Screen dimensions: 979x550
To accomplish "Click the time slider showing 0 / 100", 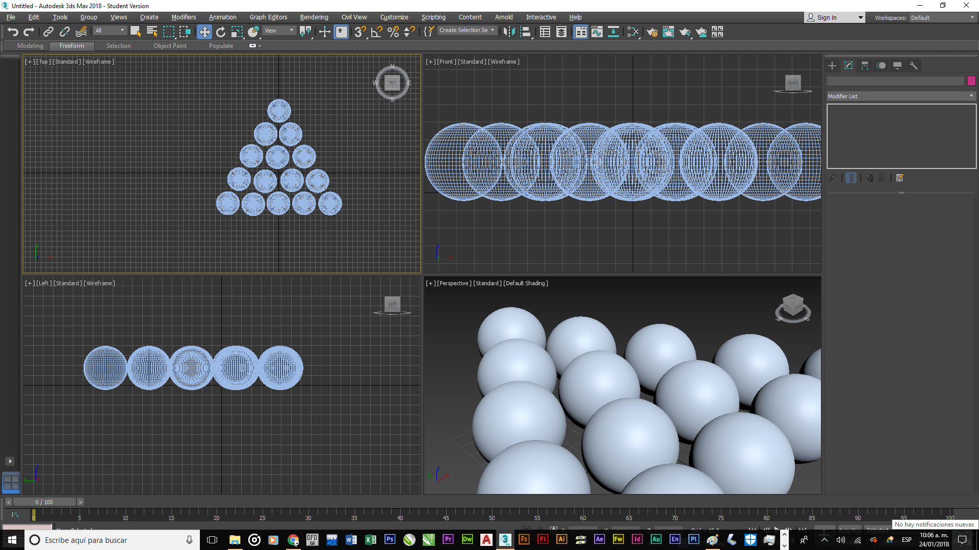I will (x=44, y=502).
